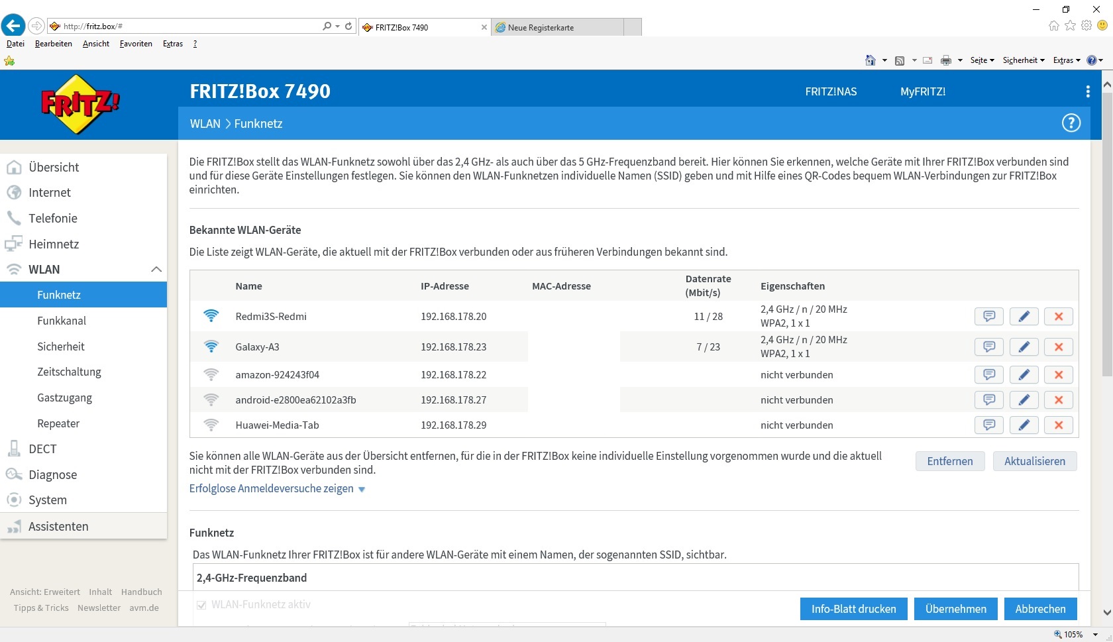Screen dimensions: 1113x642
Task: Open the address bar search dropdown arrow
Action: point(338,27)
